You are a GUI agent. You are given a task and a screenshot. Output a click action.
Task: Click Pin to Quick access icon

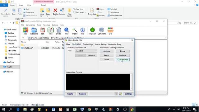(x=6, y=12)
